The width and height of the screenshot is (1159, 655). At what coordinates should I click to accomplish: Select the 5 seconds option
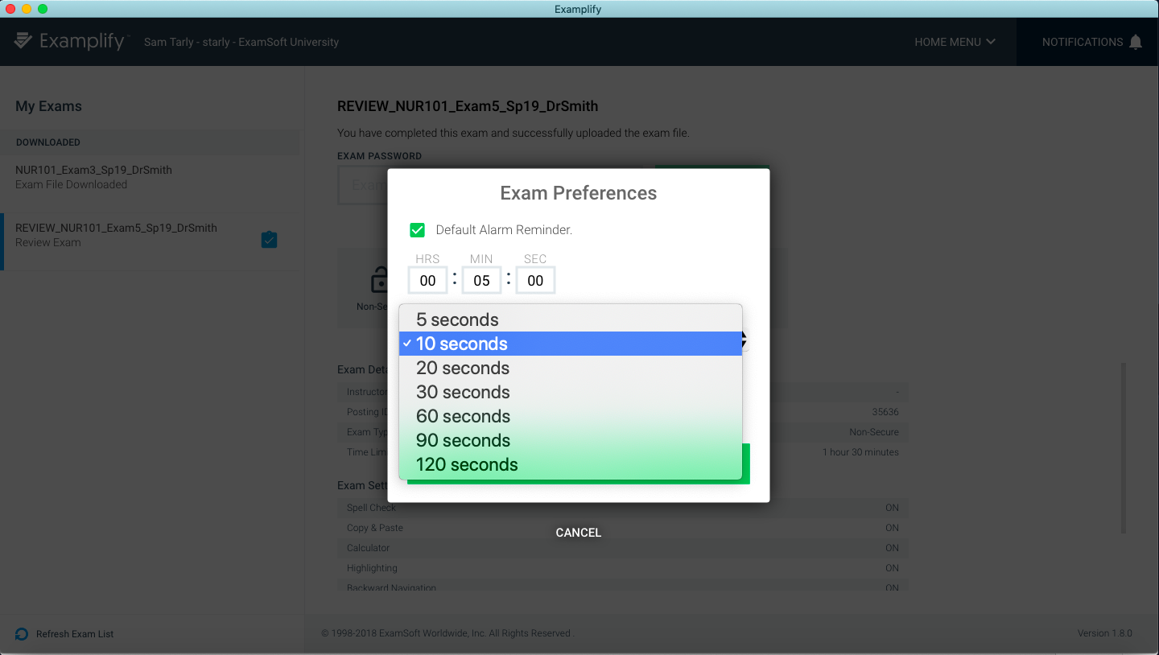click(571, 319)
